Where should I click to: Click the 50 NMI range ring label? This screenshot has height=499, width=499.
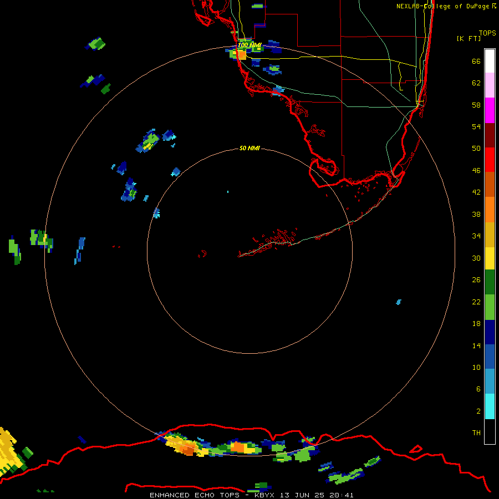pos(249,148)
